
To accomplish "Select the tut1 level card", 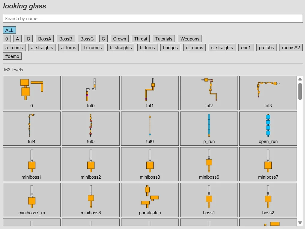I will click(x=150, y=93).
